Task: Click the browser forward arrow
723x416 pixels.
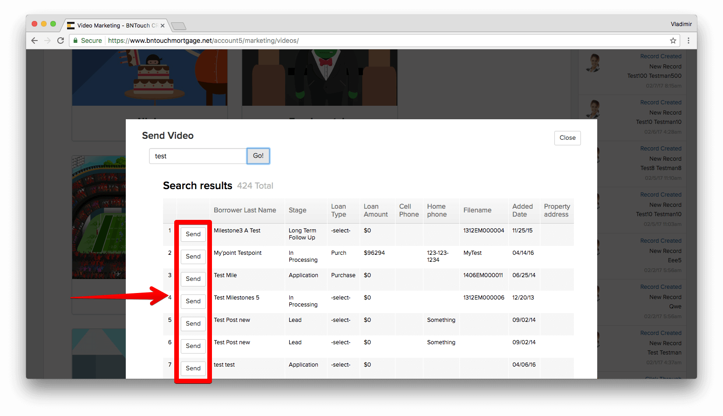Action: (47, 41)
